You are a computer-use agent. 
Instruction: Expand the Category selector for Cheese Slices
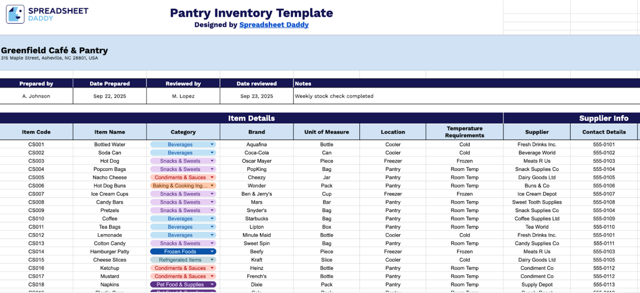tap(213, 259)
